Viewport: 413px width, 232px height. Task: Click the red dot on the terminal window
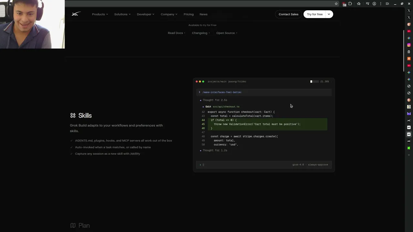click(197, 82)
